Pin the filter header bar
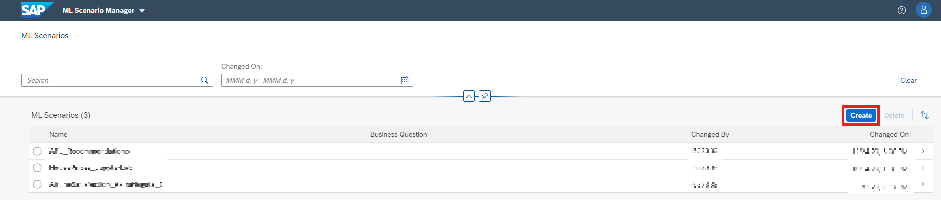The image size is (941, 200). coord(485,96)
